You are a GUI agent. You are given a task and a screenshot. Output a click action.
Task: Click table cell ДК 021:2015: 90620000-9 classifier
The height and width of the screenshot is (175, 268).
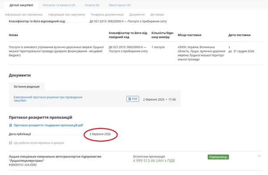(x=128, y=49)
